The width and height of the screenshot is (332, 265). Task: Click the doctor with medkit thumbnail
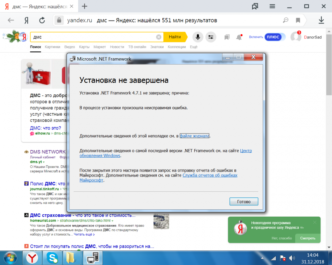[x=36, y=74]
